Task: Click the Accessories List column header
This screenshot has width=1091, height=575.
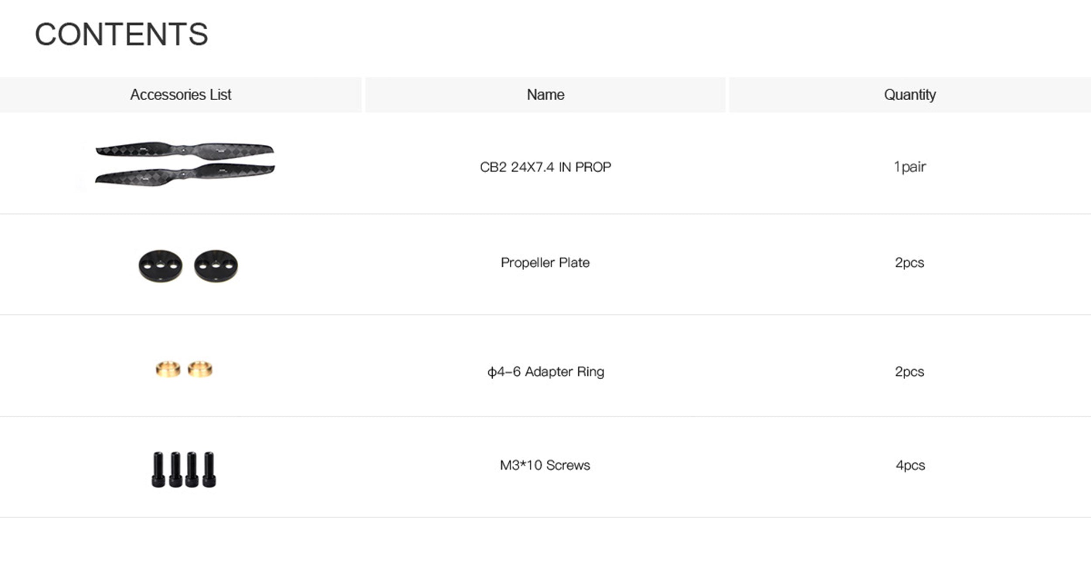Action: pyautogui.click(x=181, y=95)
